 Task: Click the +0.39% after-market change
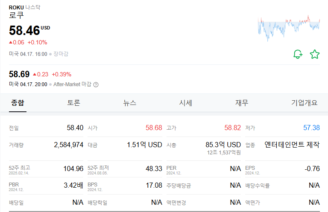tap(61, 74)
